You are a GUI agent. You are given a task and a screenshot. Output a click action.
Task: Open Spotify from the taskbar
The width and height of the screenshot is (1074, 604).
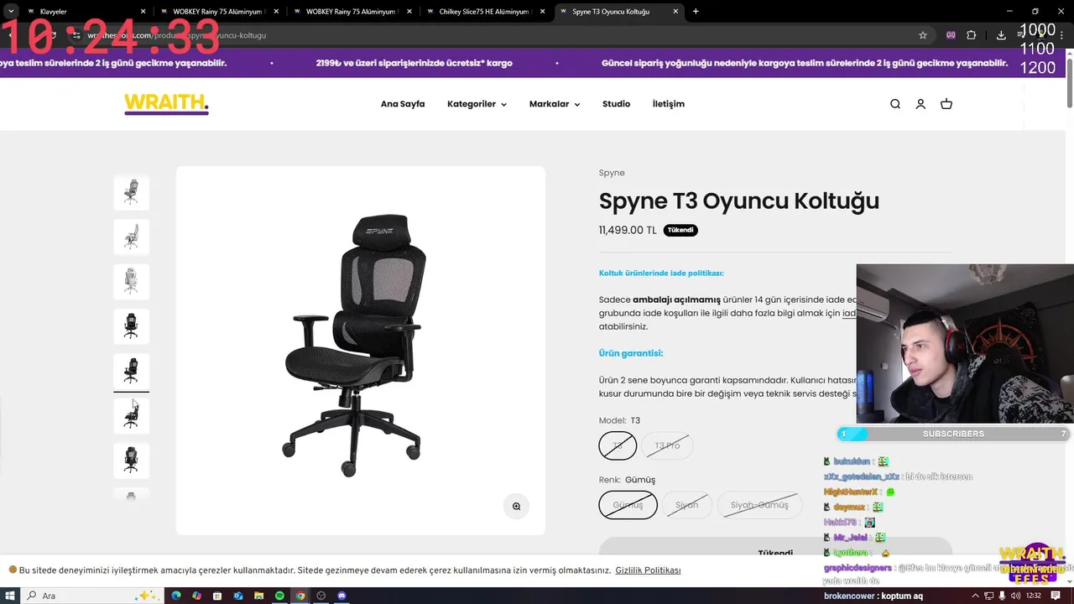279,596
